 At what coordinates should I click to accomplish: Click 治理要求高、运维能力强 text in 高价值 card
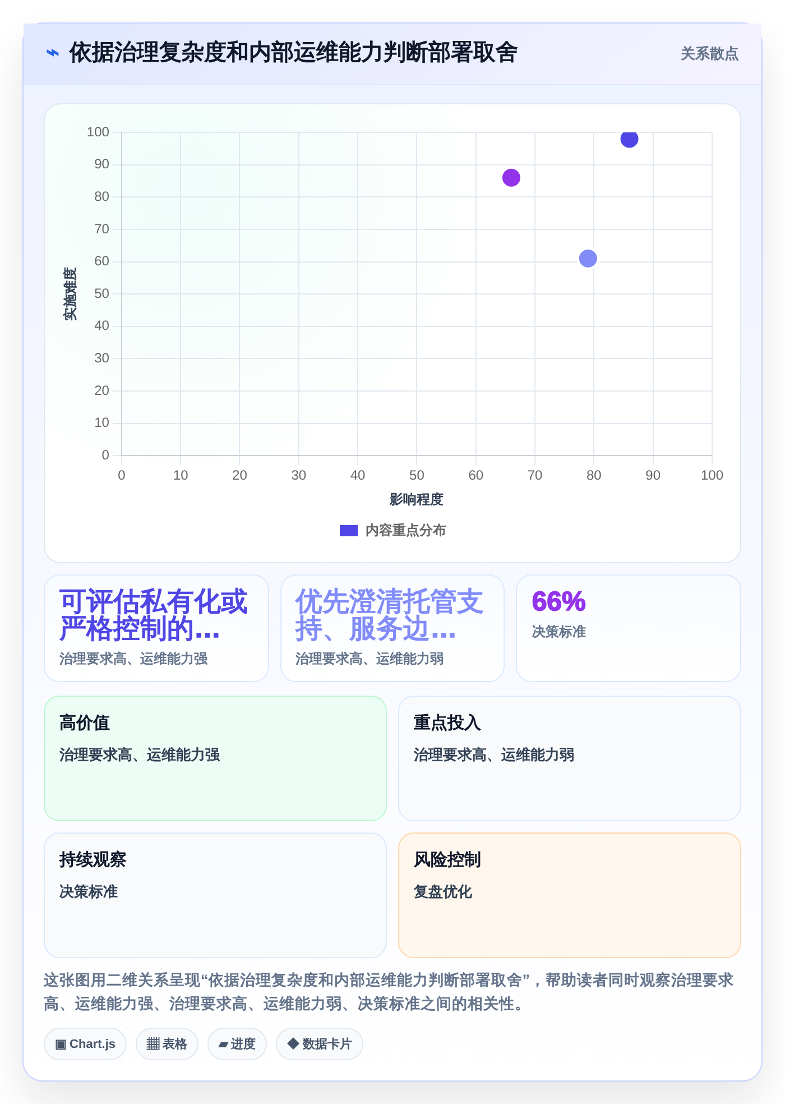pos(140,755)
